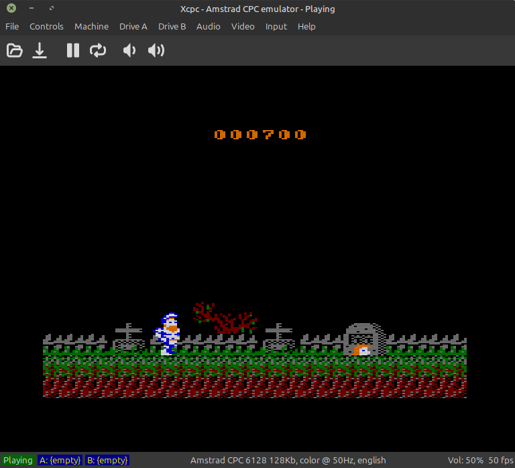The image size is (515, 468).
Task: Close the Xcpc emulator window
Action: [x=11, y=8]
